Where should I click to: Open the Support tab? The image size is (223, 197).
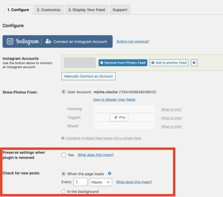tap(120, 10)
